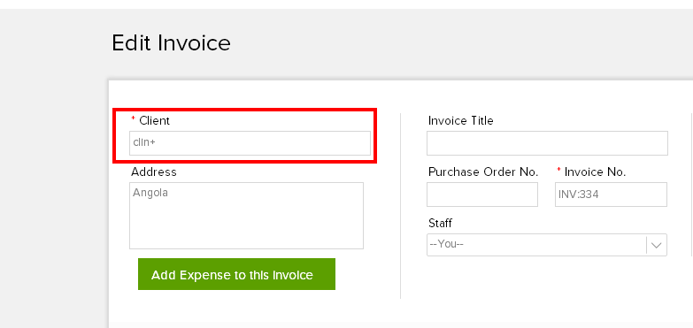Click the Client field label
The image size is (693, 328).
[x=154, y=120]
